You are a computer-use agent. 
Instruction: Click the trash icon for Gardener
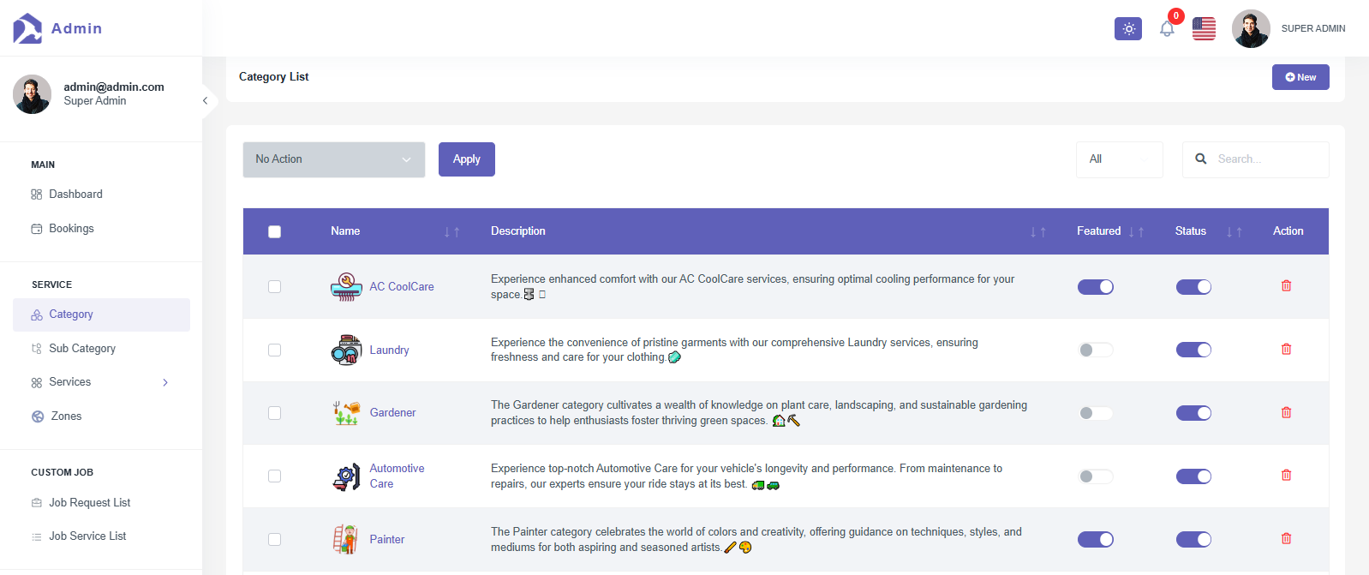click(1286, 412)
